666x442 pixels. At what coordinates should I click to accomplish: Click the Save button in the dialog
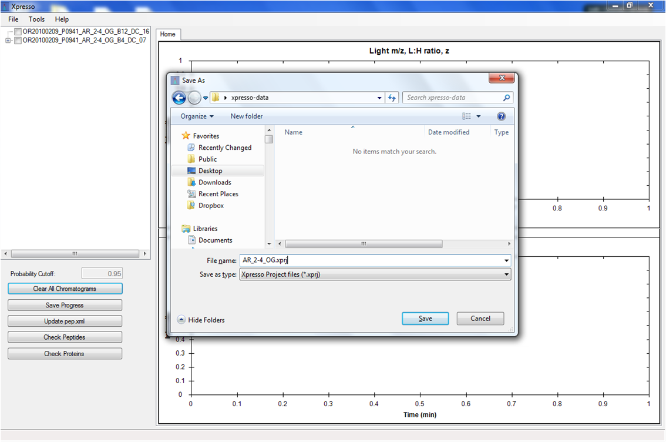tap(425, 319)
